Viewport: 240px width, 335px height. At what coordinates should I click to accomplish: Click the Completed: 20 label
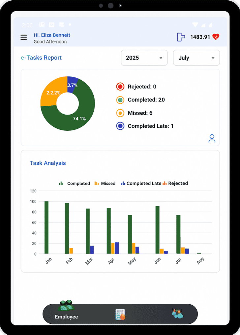point(146,100)
